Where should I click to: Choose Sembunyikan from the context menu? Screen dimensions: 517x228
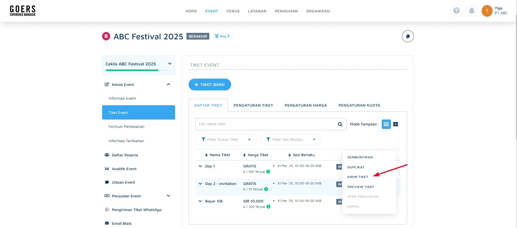(360, 157)
